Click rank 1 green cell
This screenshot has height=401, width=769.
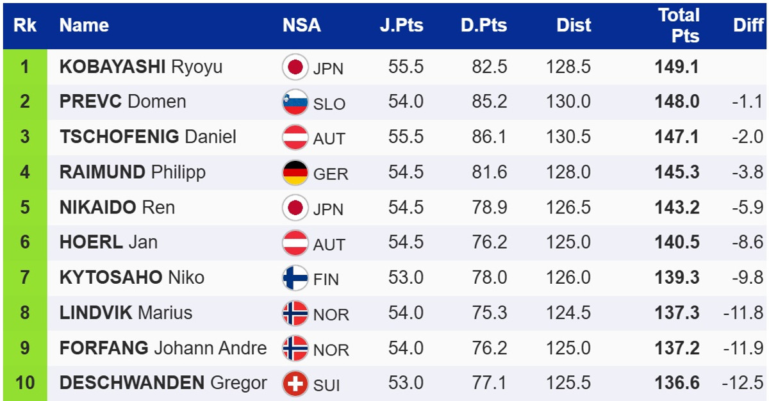[24, 67]
